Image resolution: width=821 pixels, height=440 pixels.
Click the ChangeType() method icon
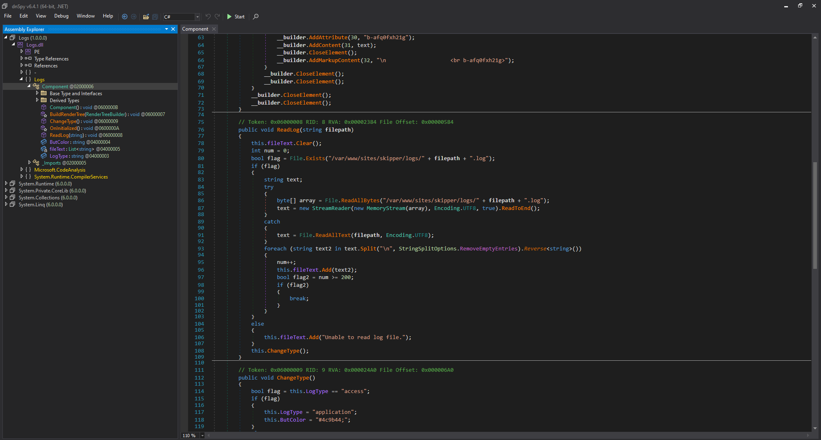(x=44, y=121)
